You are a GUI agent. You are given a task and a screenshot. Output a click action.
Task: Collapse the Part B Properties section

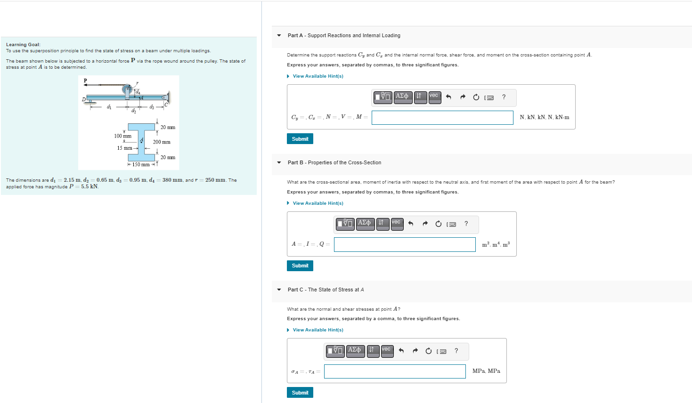(278, 162)
